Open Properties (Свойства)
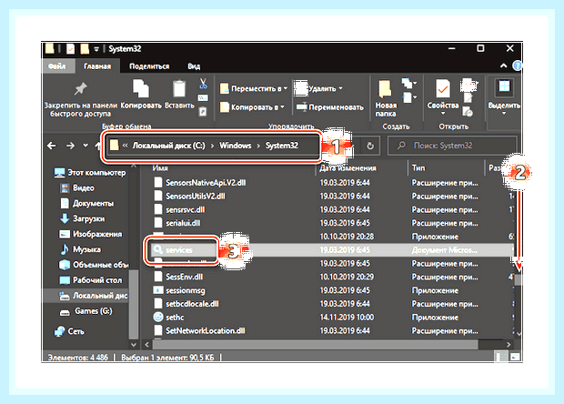564x404 pixels. [443, 96]
